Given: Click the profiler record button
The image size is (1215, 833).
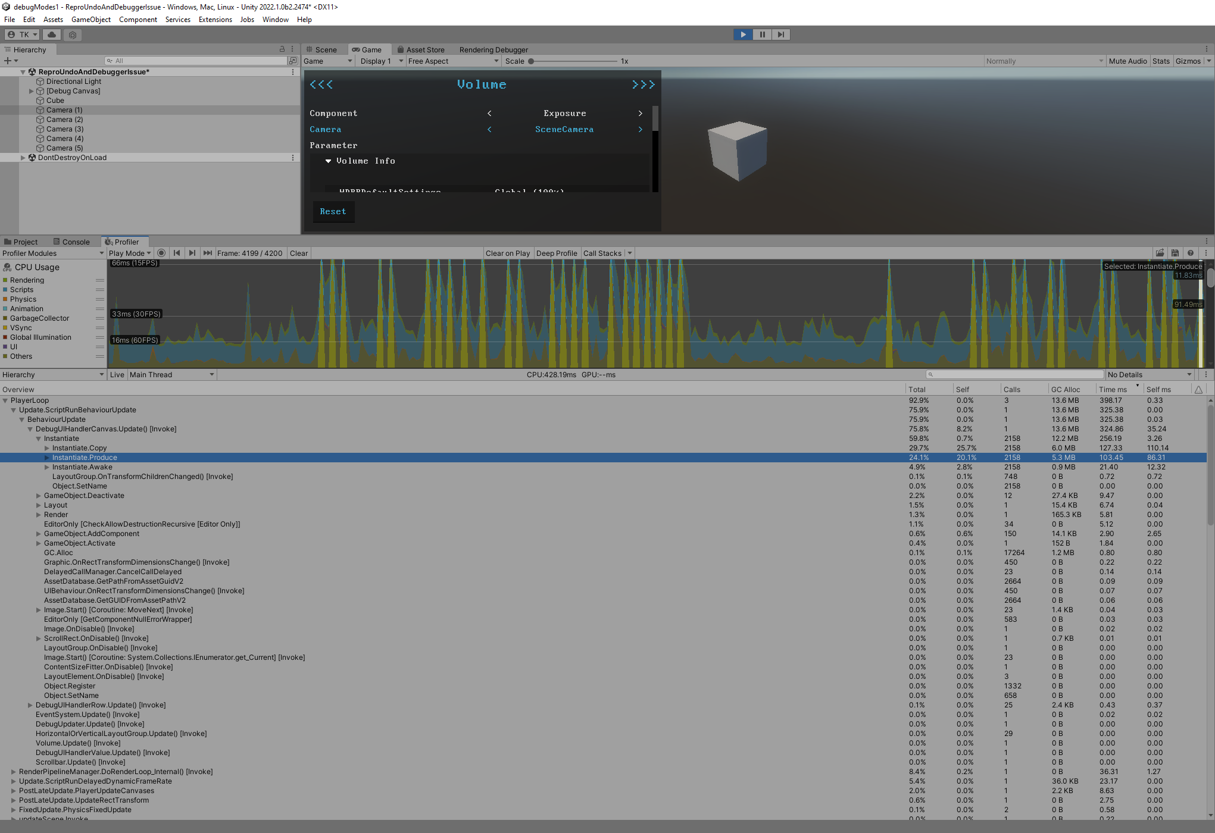Looking at the screenshot, I should click(x=161, y=253).
